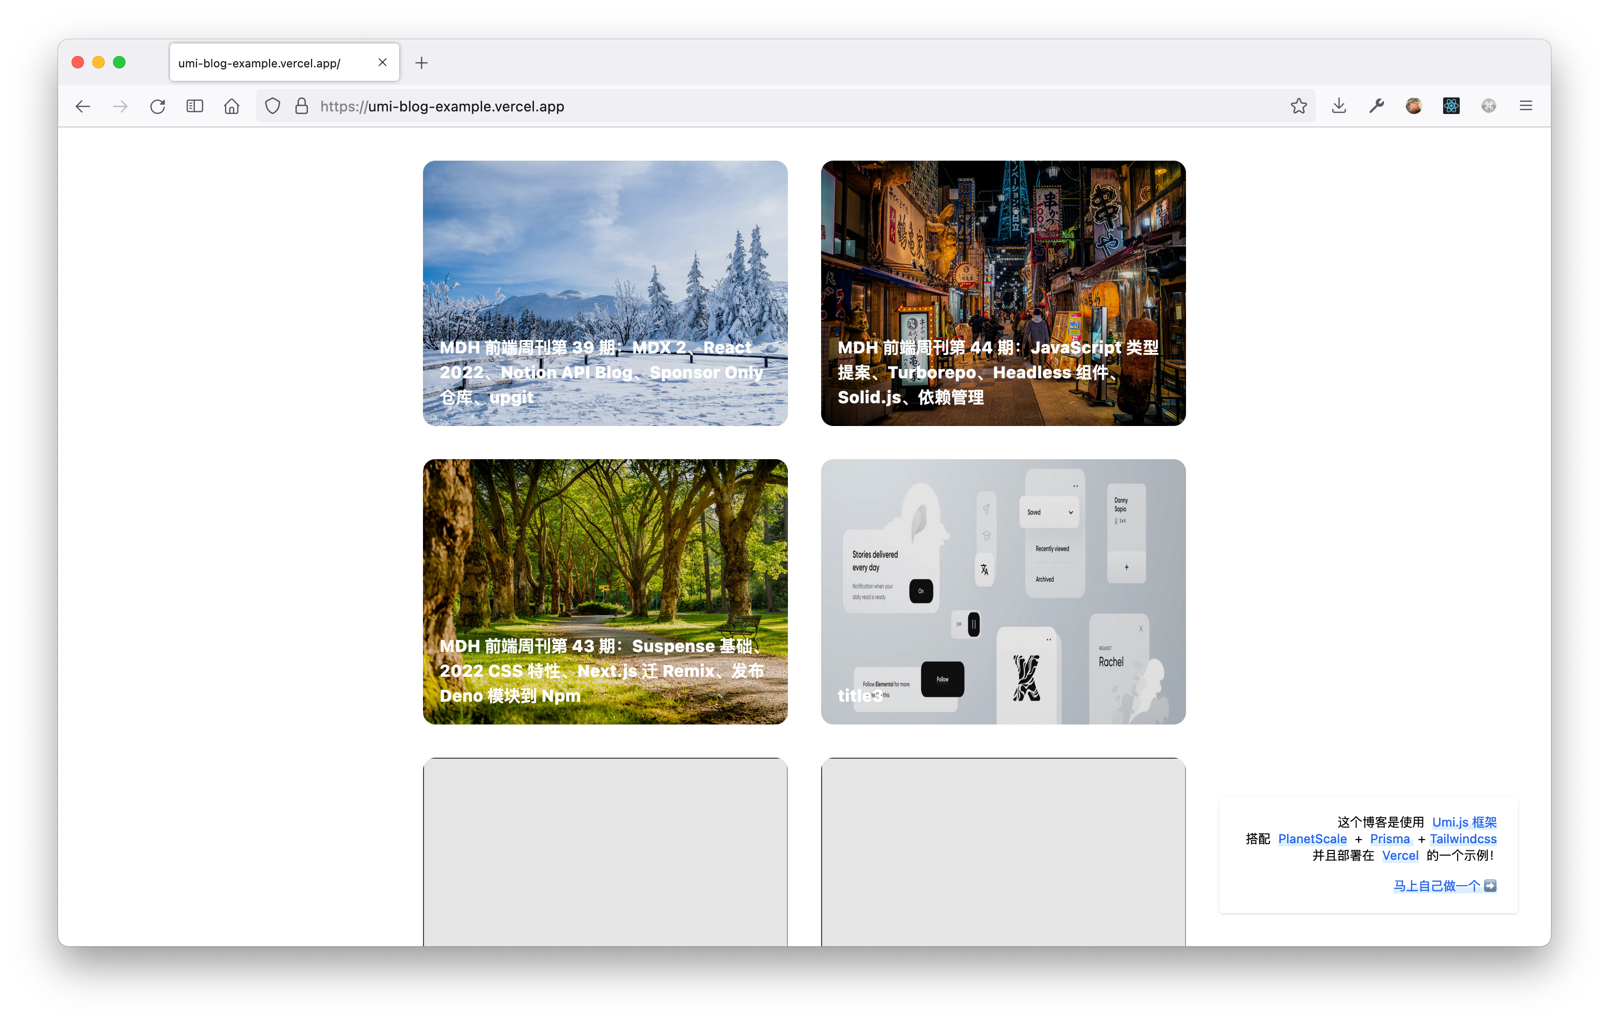The height and width of the screenshot is (1023, 1609).
Task: Open tracking protection shield icon
Action: pyautogui.click(x=273, y=106)
